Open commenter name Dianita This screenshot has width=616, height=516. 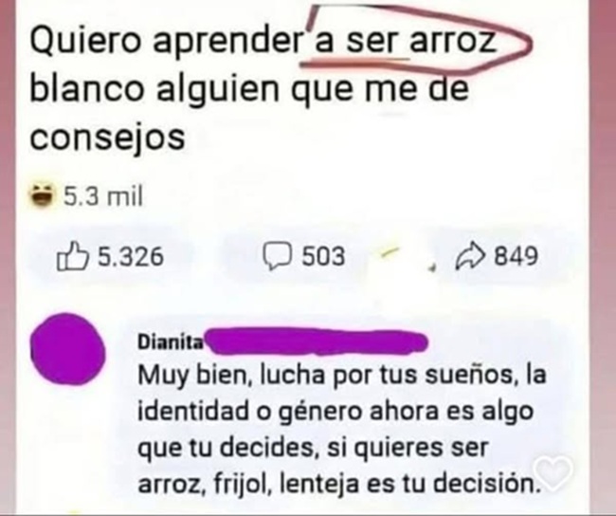(x=171, y=342)
